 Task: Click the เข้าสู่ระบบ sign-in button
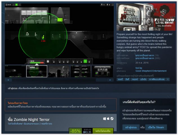(130, 127)
